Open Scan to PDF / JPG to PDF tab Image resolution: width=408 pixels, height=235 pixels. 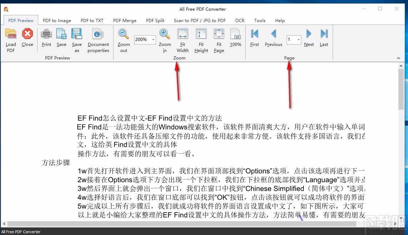pos(200,21)
